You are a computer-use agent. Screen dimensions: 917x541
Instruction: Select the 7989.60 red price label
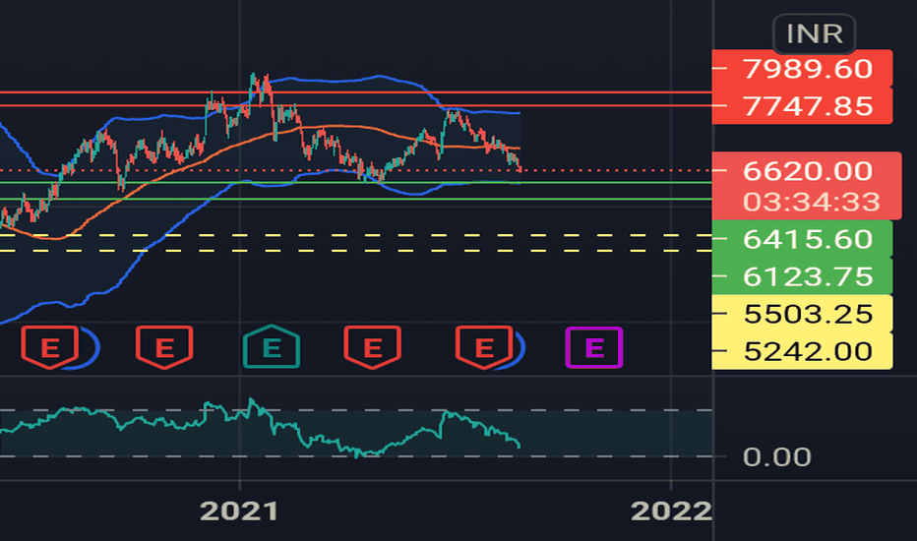click(802, 69)
